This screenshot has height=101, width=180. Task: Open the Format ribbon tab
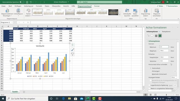coord(97,6)
